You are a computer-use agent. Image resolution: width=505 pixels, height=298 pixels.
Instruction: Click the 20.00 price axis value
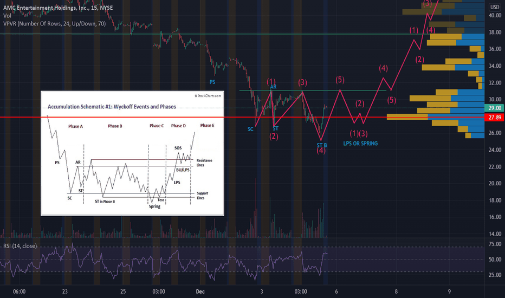tap(495, 183)
